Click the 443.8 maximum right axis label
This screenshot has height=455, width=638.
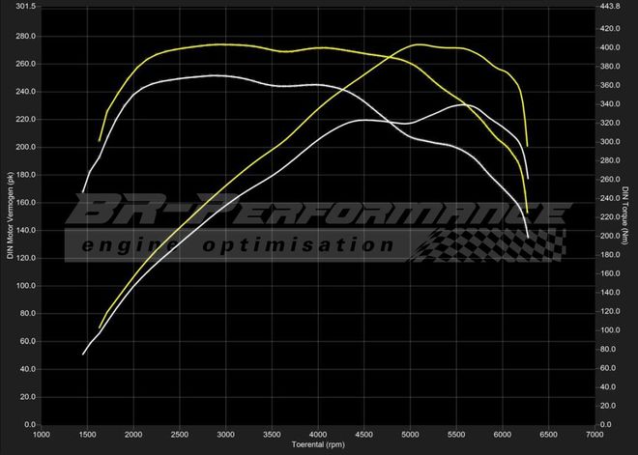(x=612, y=6)
